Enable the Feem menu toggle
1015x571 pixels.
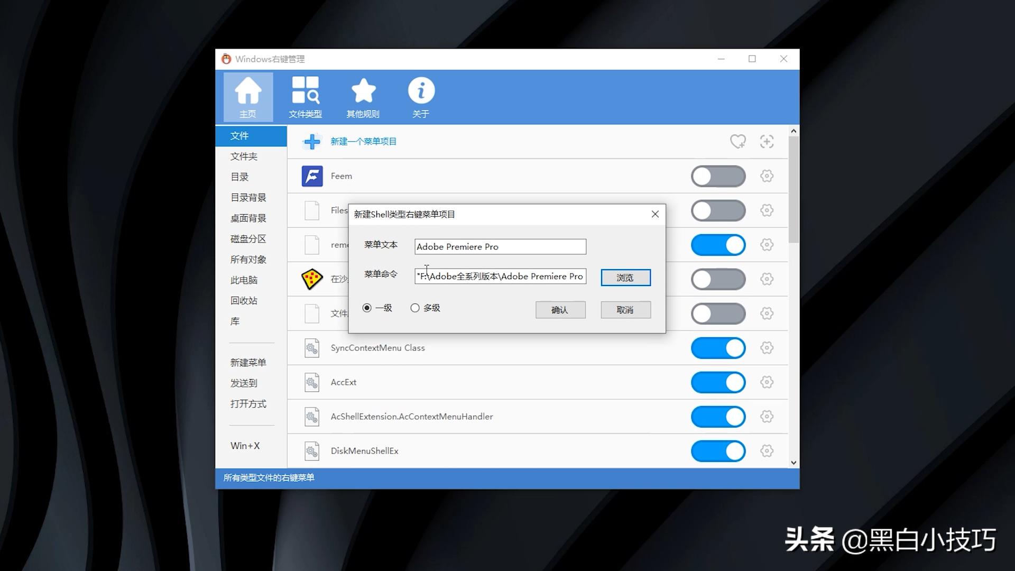click(x=718, y=176)
